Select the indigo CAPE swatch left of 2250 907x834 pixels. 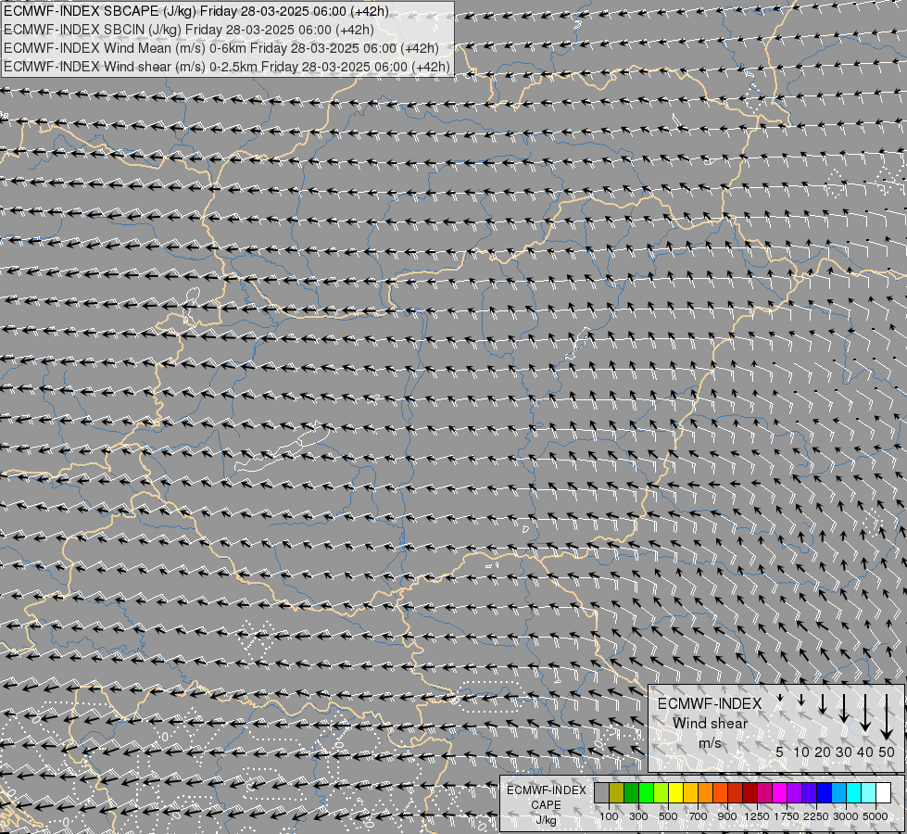tap(809, 793)
